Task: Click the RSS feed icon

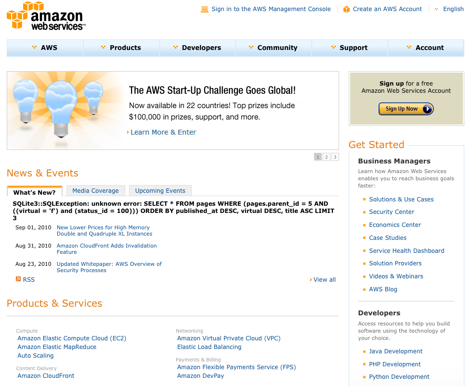Action: click(x=18, y=279)
